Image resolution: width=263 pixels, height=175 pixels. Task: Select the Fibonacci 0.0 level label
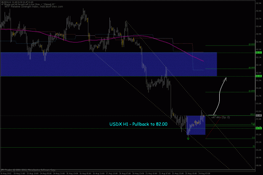pos(253,138)
